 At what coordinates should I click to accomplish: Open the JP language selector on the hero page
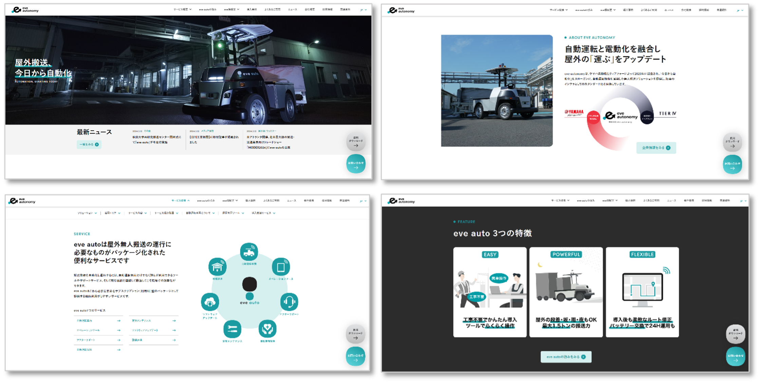coord(363,10)
